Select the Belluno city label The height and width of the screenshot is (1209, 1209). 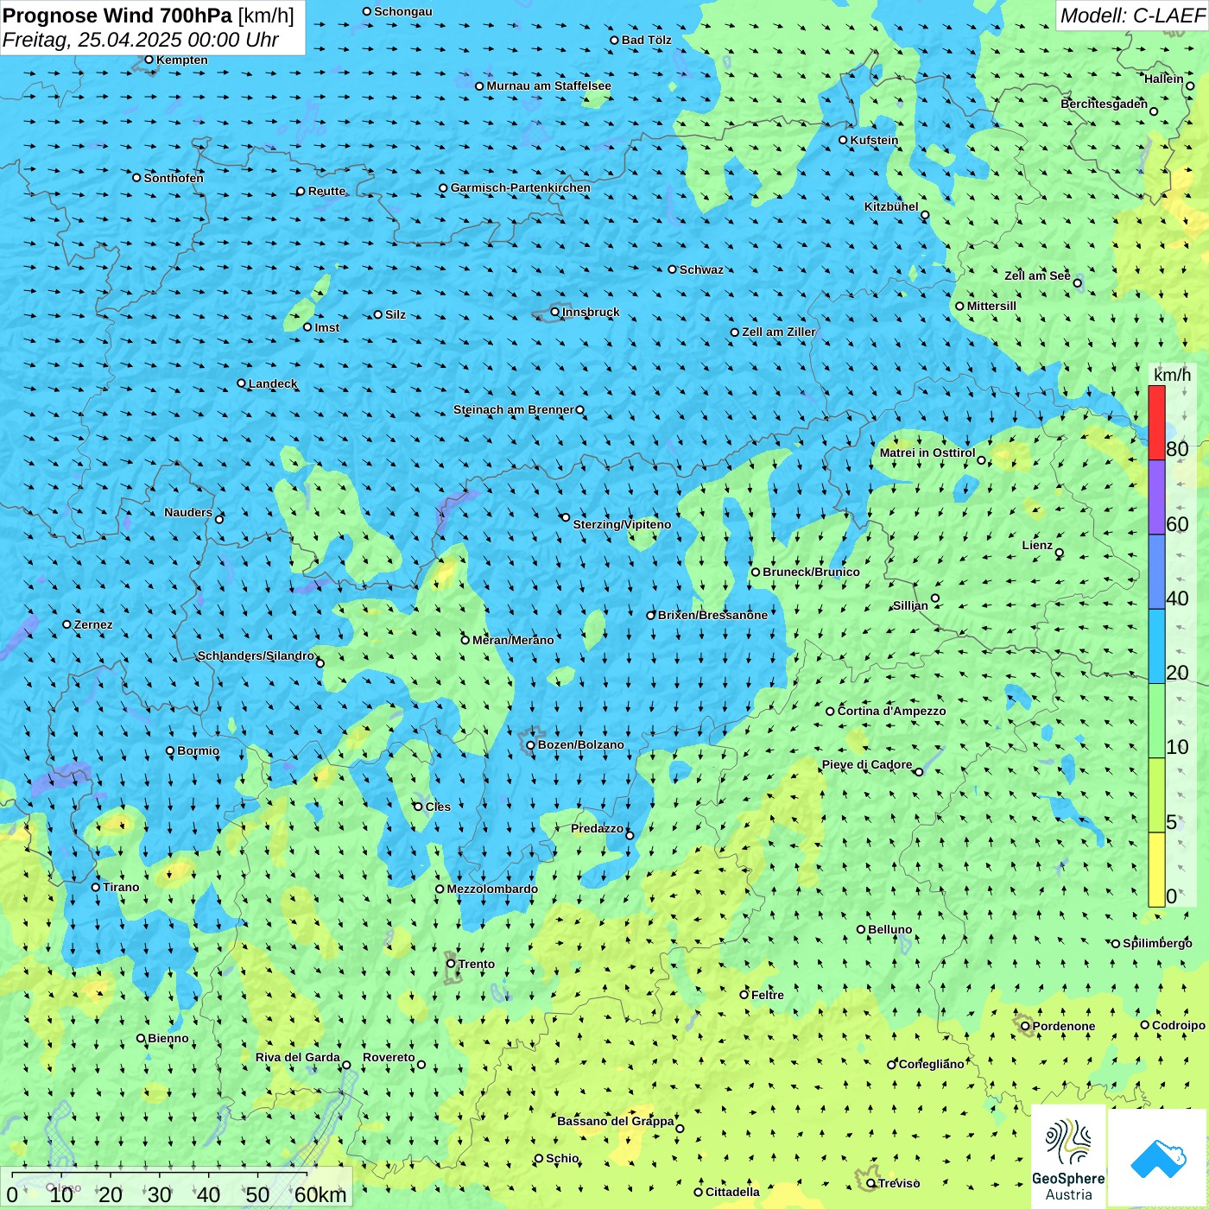(x=889, y=929)
